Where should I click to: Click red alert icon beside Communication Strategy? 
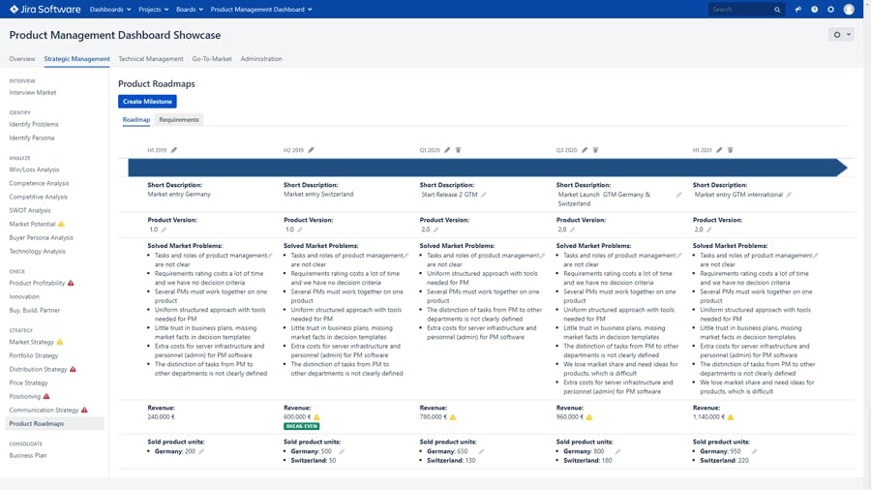[x=84, y=410]
